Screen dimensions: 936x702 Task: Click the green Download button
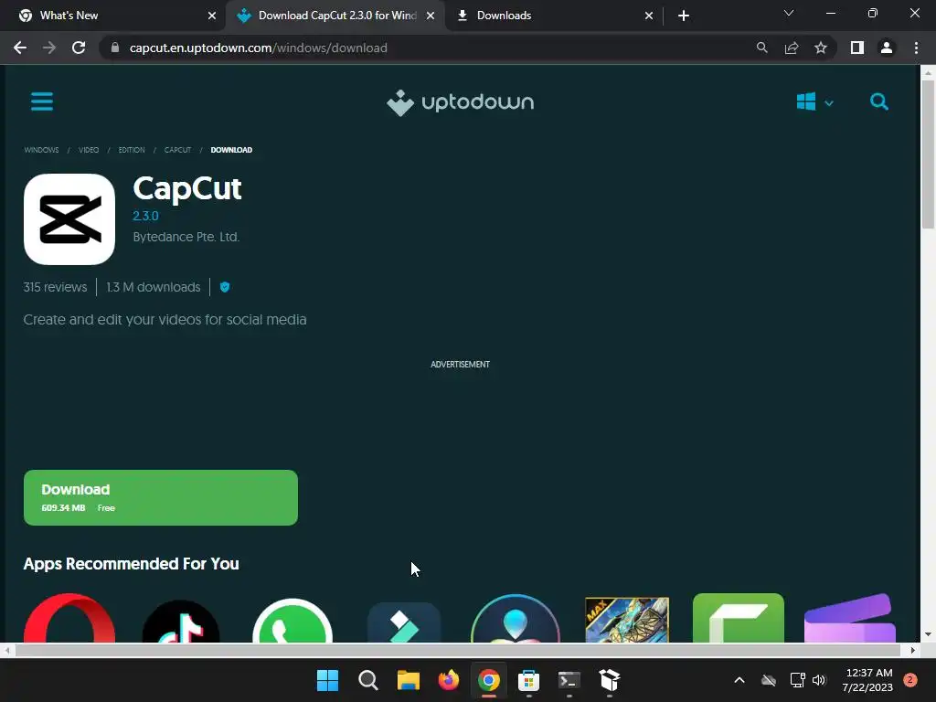(x=161, y=497)
